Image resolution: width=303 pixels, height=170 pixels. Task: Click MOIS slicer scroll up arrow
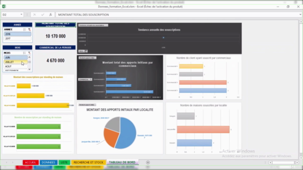click(29, 57)
